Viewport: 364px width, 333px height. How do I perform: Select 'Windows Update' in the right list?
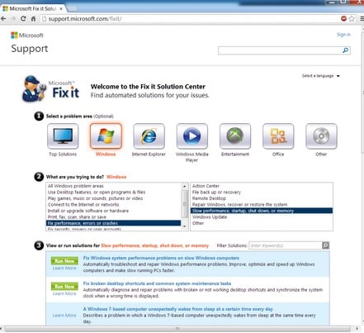coord(262,217)
